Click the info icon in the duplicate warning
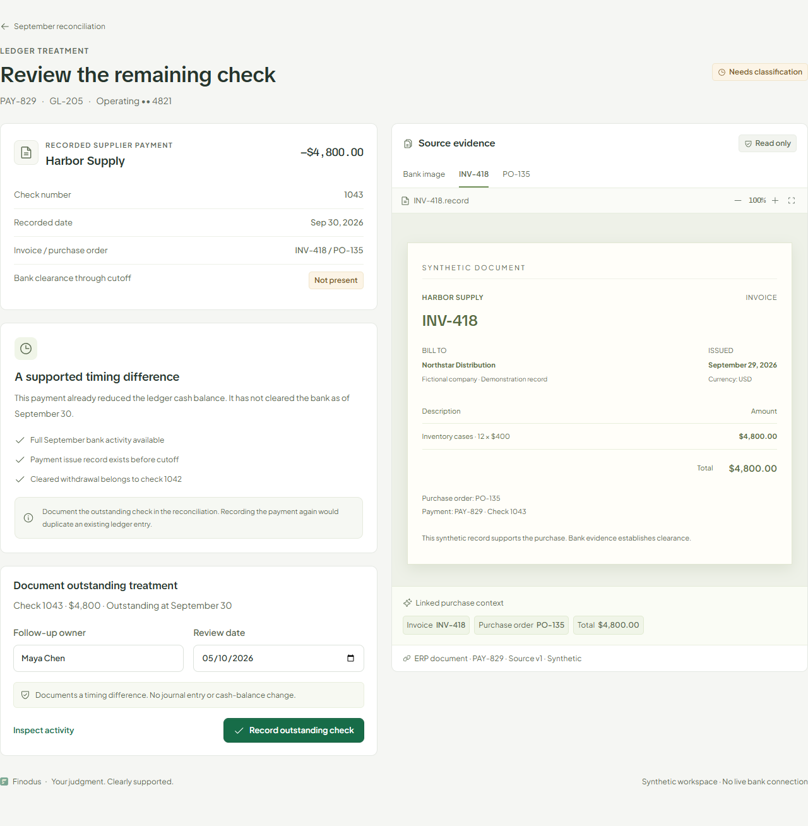 coord(28,518)
